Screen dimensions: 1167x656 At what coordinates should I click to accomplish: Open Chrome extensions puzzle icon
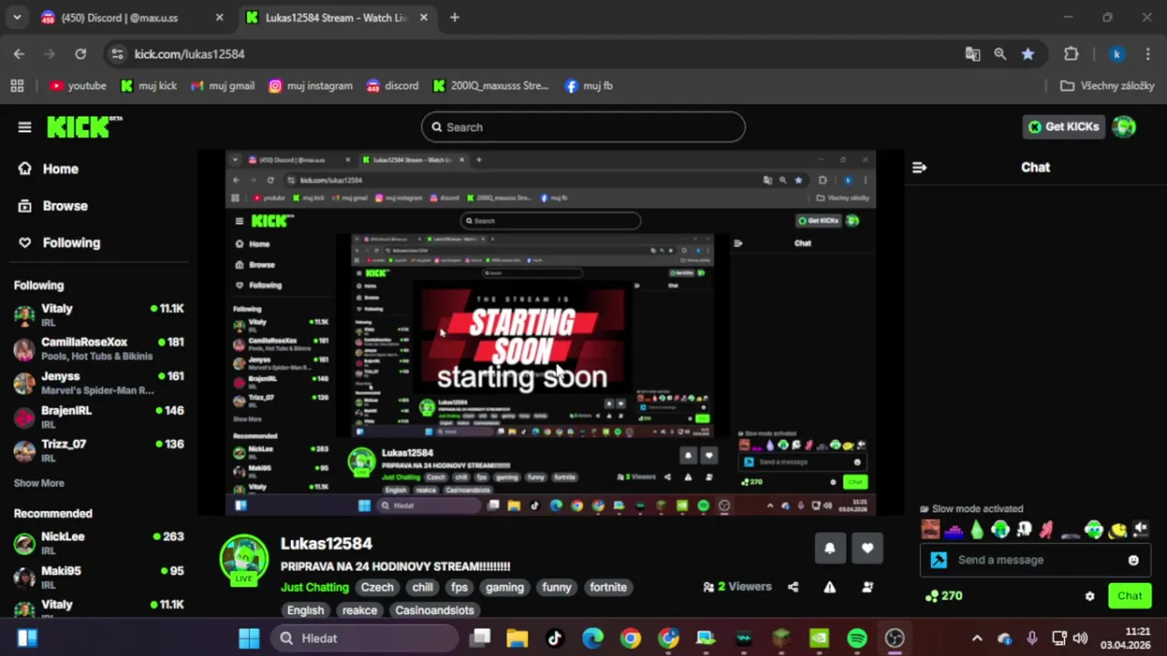(x=1071, y=54)
